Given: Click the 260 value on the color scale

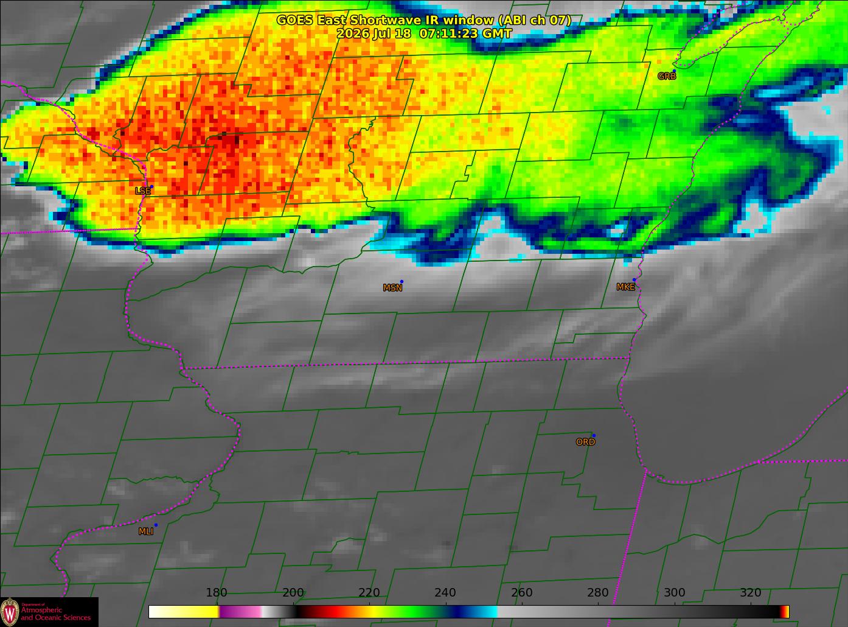Looking at the screenshot, I should coord(522,593).
